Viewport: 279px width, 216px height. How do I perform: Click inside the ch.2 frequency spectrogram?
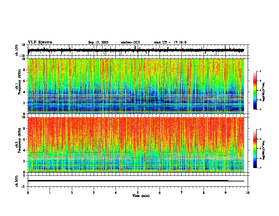point(136,145)
